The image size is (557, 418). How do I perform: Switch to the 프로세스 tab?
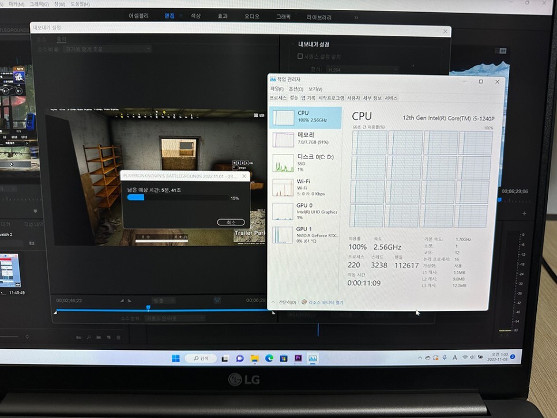pyautogui.click(x=278, y=97)
